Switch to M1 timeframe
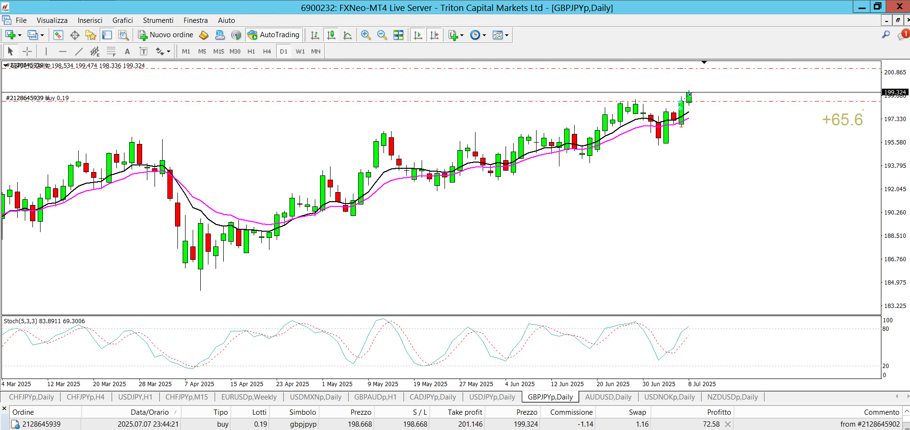 point(186,51)
